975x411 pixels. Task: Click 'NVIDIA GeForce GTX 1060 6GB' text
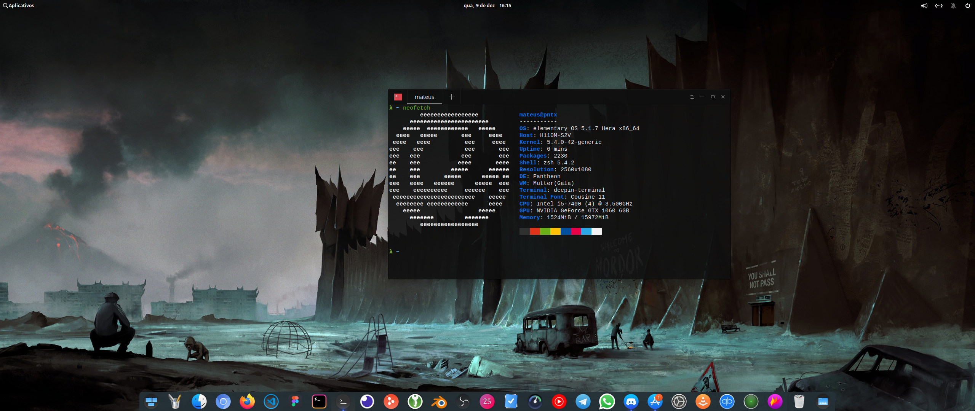[x=583, y=211]
